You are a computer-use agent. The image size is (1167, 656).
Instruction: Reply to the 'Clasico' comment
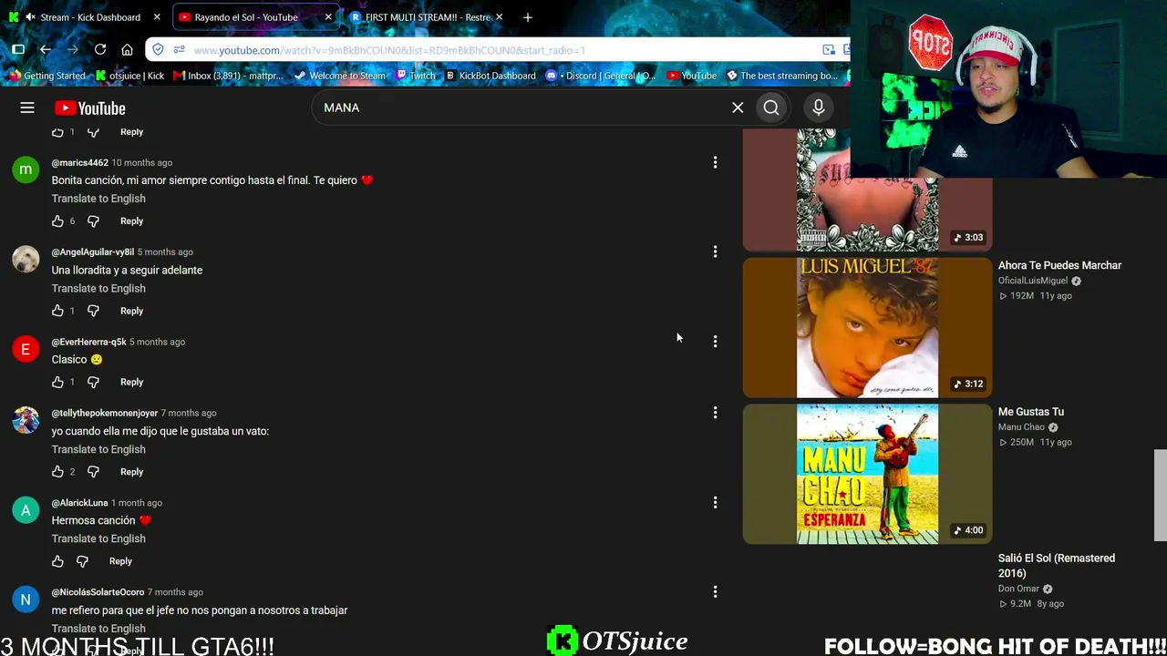tap(131, 382)
